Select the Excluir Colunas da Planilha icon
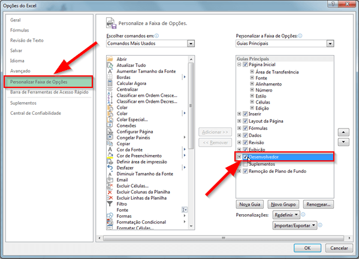Screen dimensions: 359x259 pos(110,192)
